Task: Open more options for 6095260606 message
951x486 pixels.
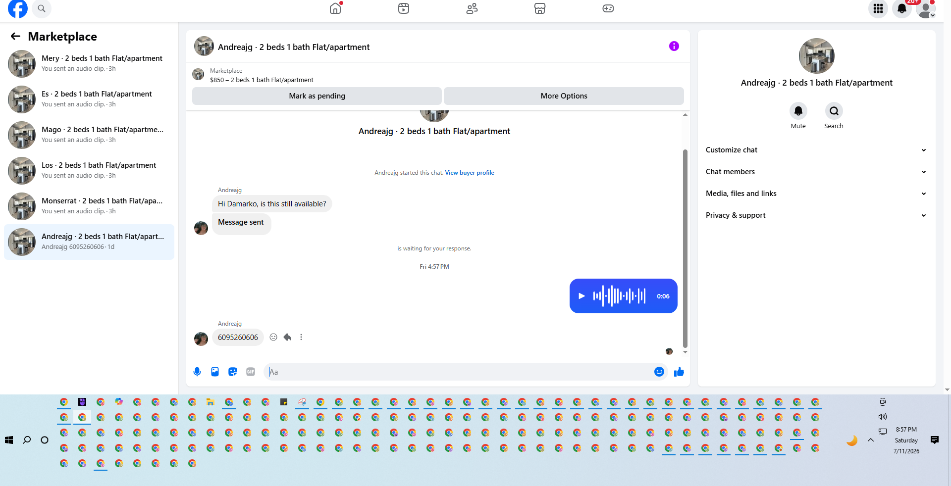Action: pyautogui.click(x=301, y=337)
